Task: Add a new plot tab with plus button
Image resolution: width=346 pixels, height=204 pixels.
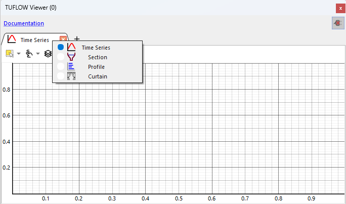Action: click(x=77, y=39)
